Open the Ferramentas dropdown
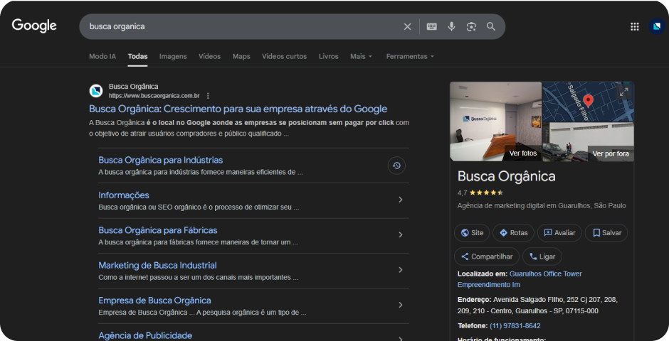This screenshot has width=669, height=341. 410,56
